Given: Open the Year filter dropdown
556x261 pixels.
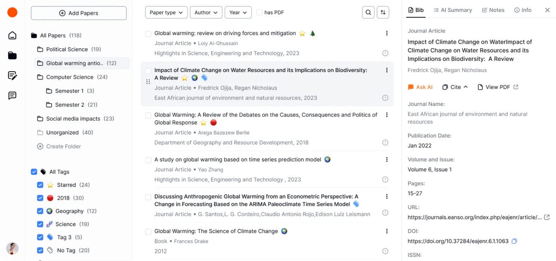Looking at the screenshot, I should pyautogui.click(x=238, y=12).
